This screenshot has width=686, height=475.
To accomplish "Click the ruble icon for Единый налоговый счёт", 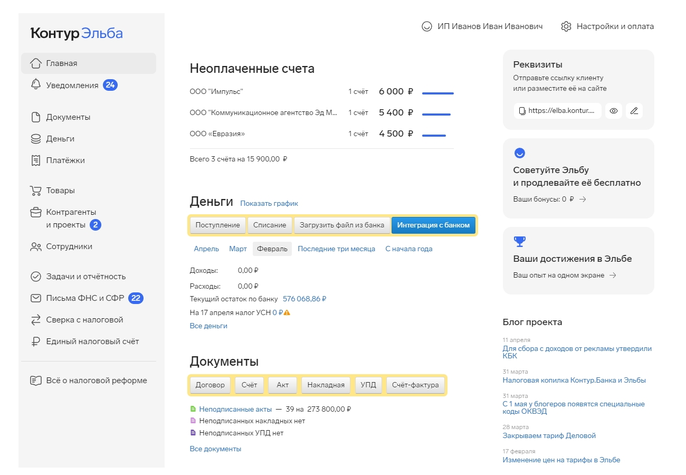I will [x=36, y=341].
